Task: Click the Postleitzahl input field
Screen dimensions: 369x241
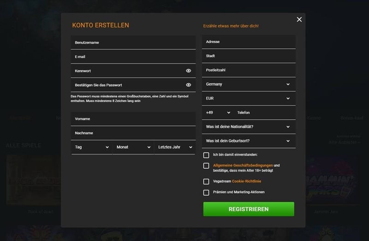Action: point(249,70)
